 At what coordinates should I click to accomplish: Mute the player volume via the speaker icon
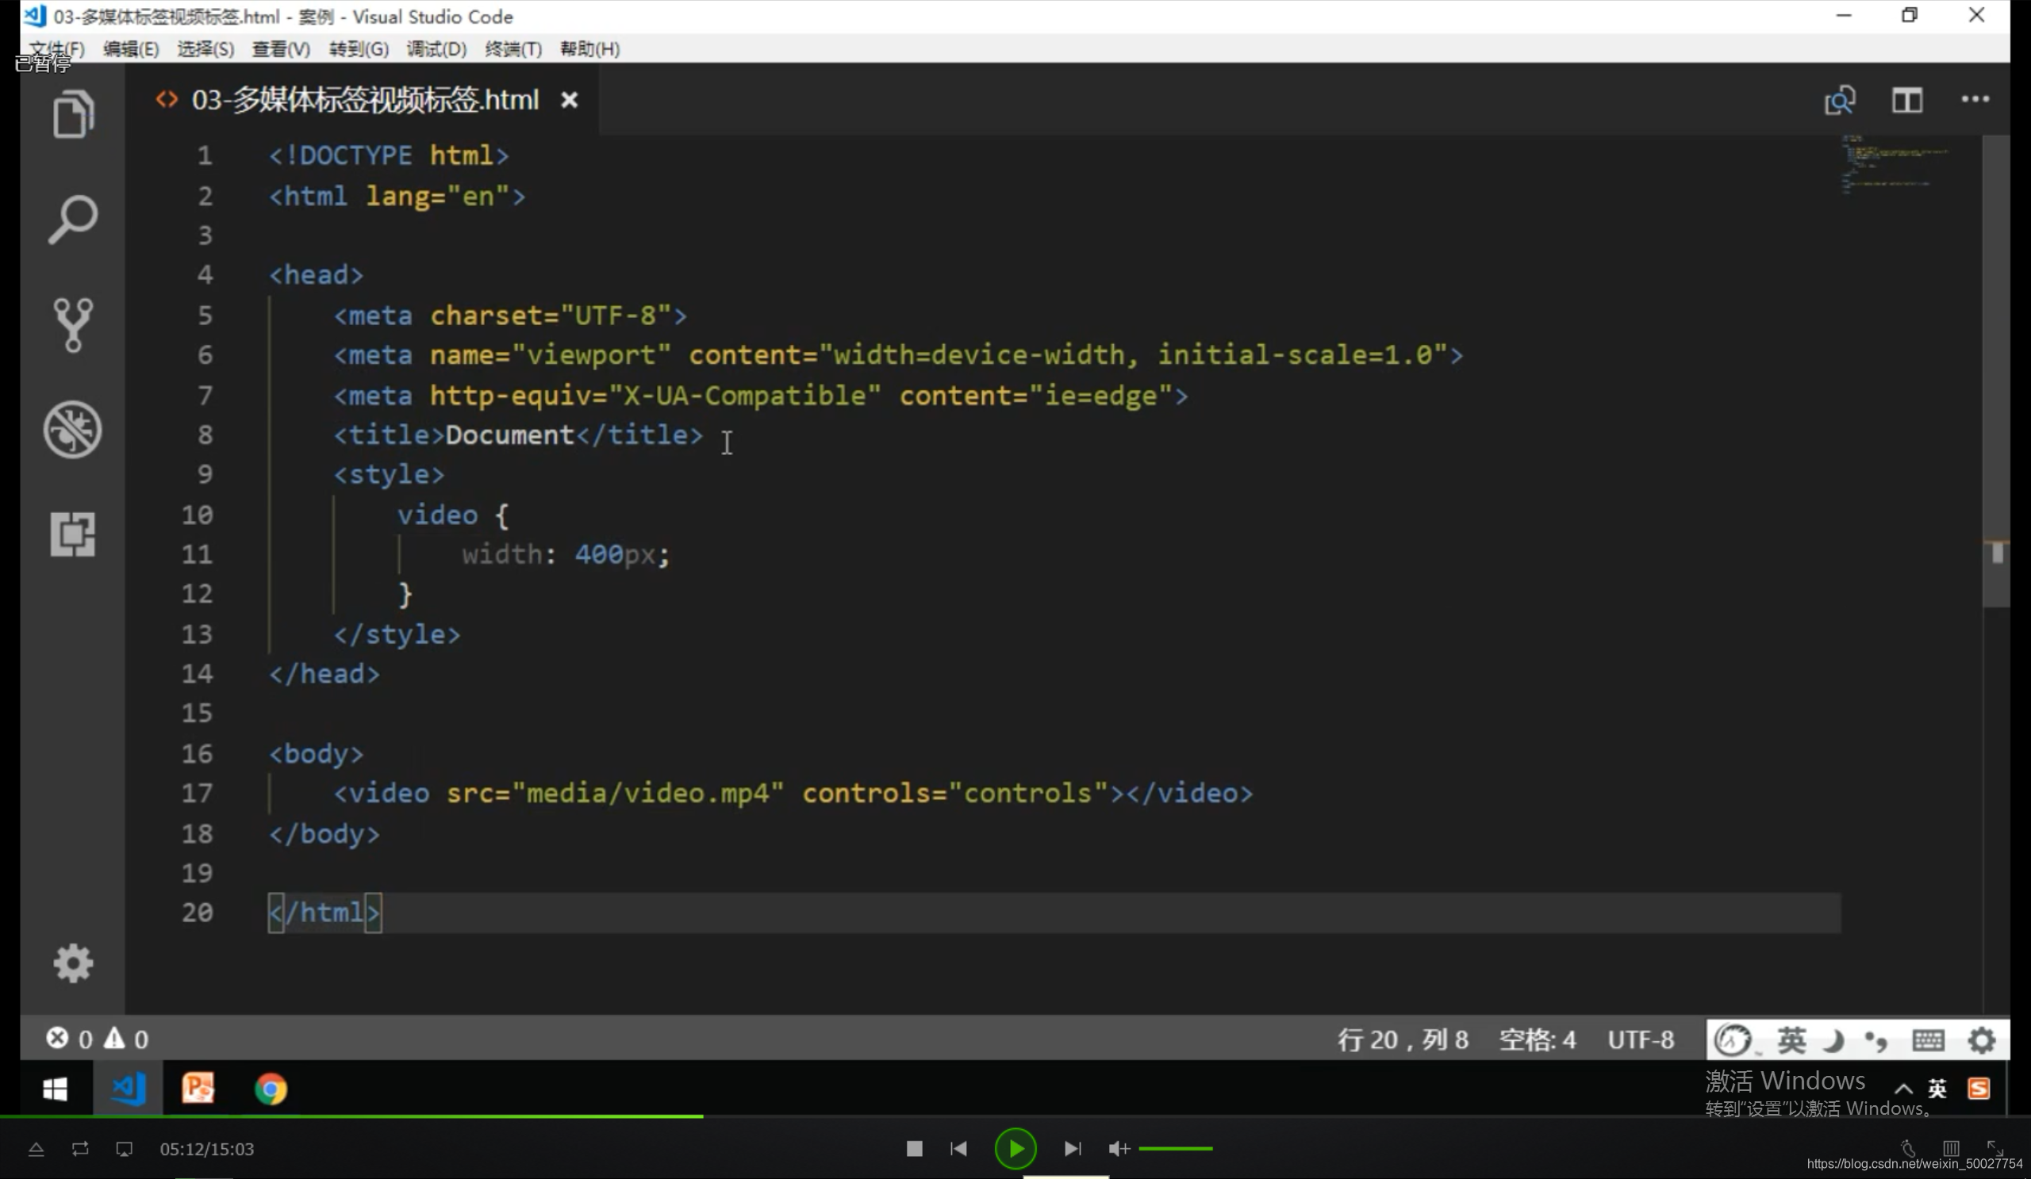coord(1119,1148)
